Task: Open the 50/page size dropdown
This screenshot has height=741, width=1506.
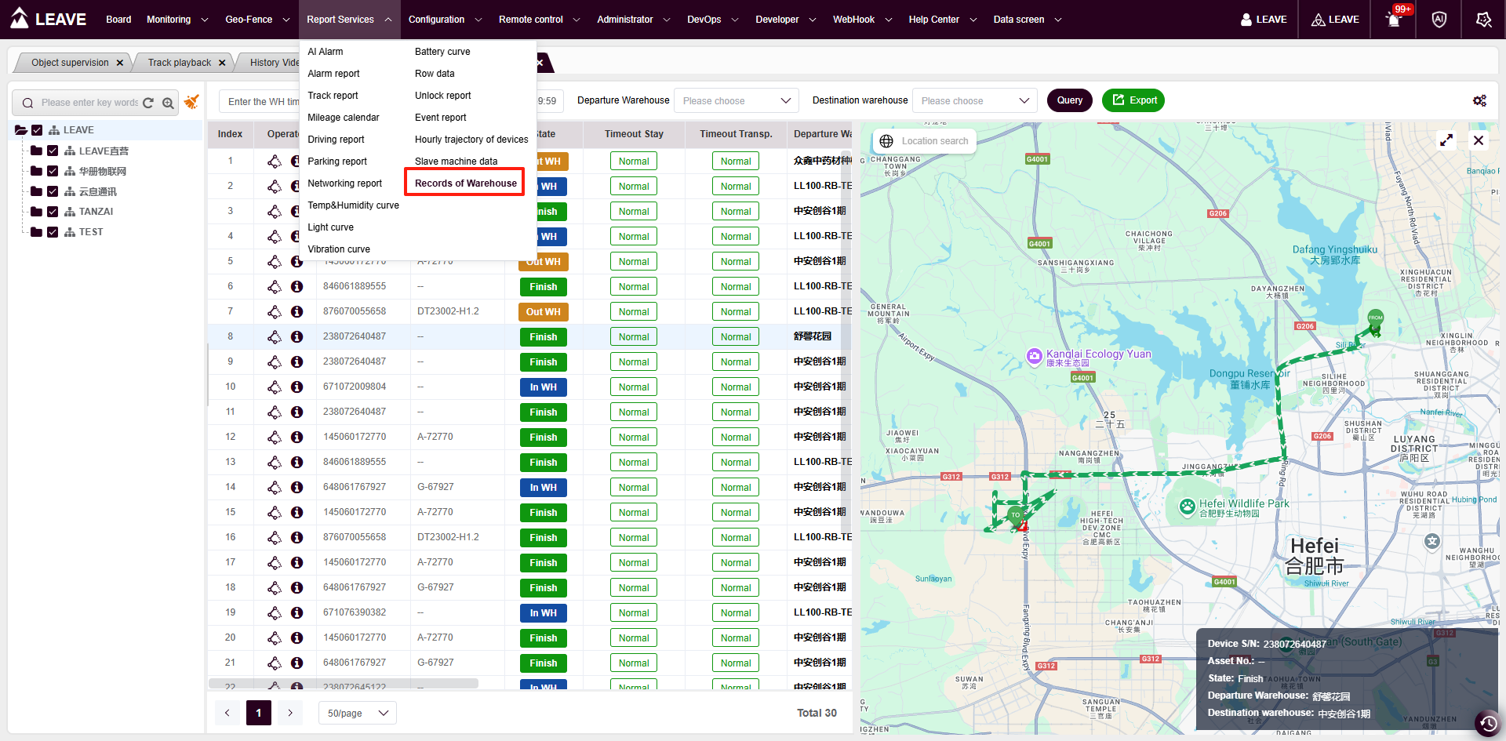Action: point(357,713)
